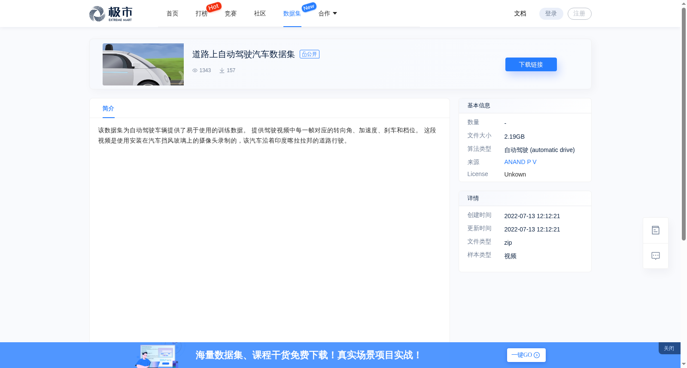The width and height of the screenshot is (687, 368).
Task: Click the scrollbar down arrow
Action: (x=684, y=364)
